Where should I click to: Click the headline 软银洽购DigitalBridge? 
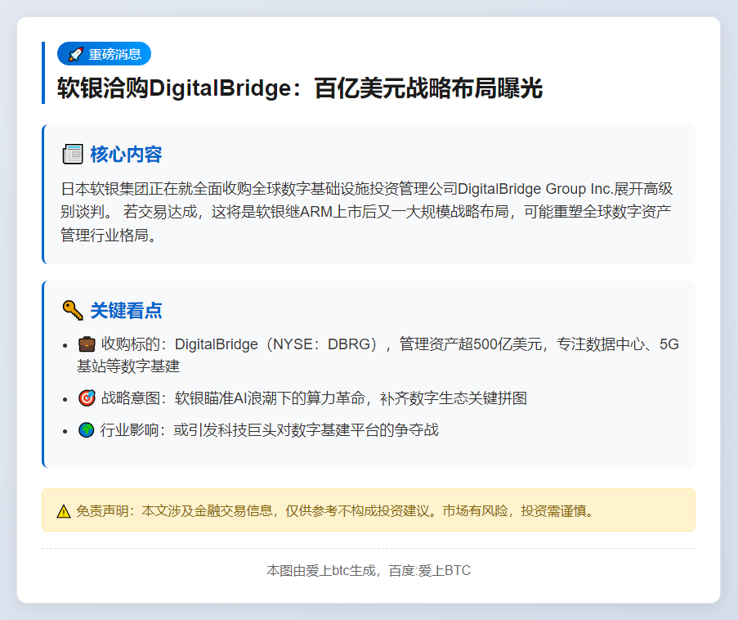(300, 88)
